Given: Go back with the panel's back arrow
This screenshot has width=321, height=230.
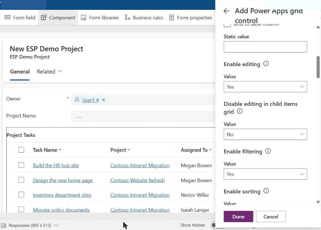Looking at the screenshot, I should tap(226, 11).
